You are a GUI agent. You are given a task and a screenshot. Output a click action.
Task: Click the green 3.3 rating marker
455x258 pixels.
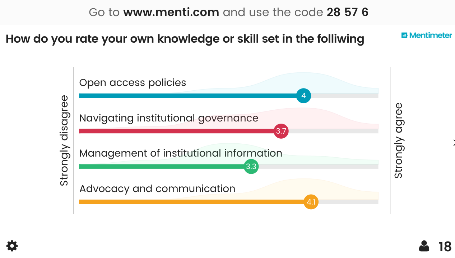click(251, 167)
